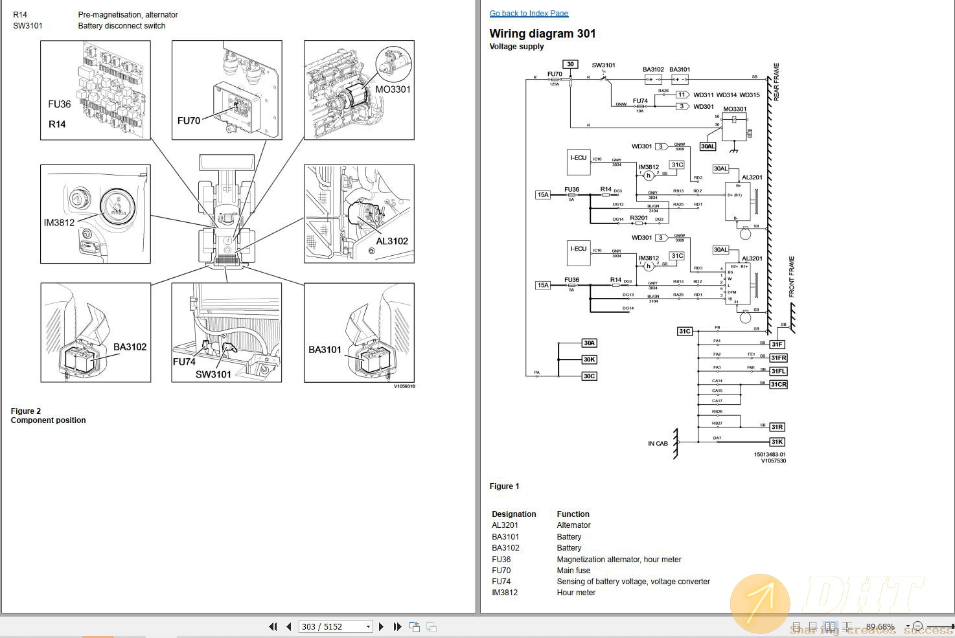Click the AL3102 alternator illustration

click(359, 214)
